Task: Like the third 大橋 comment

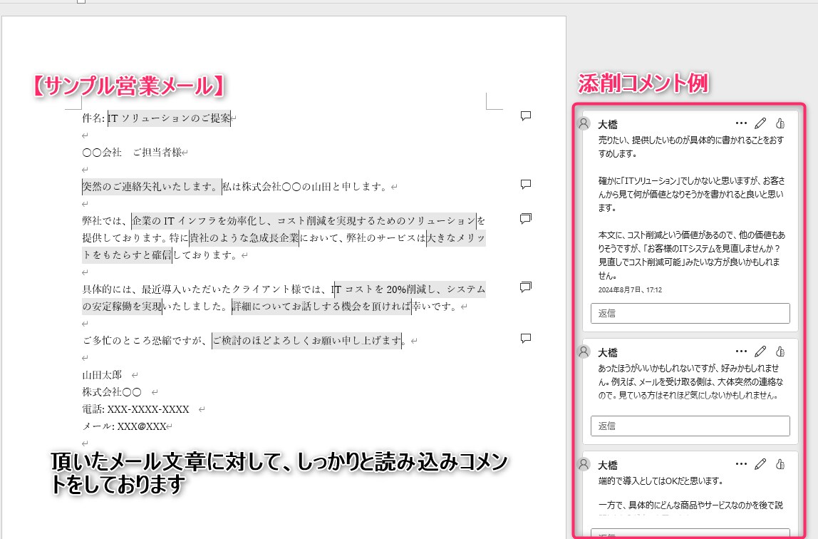Action: [x=780, y=464]
